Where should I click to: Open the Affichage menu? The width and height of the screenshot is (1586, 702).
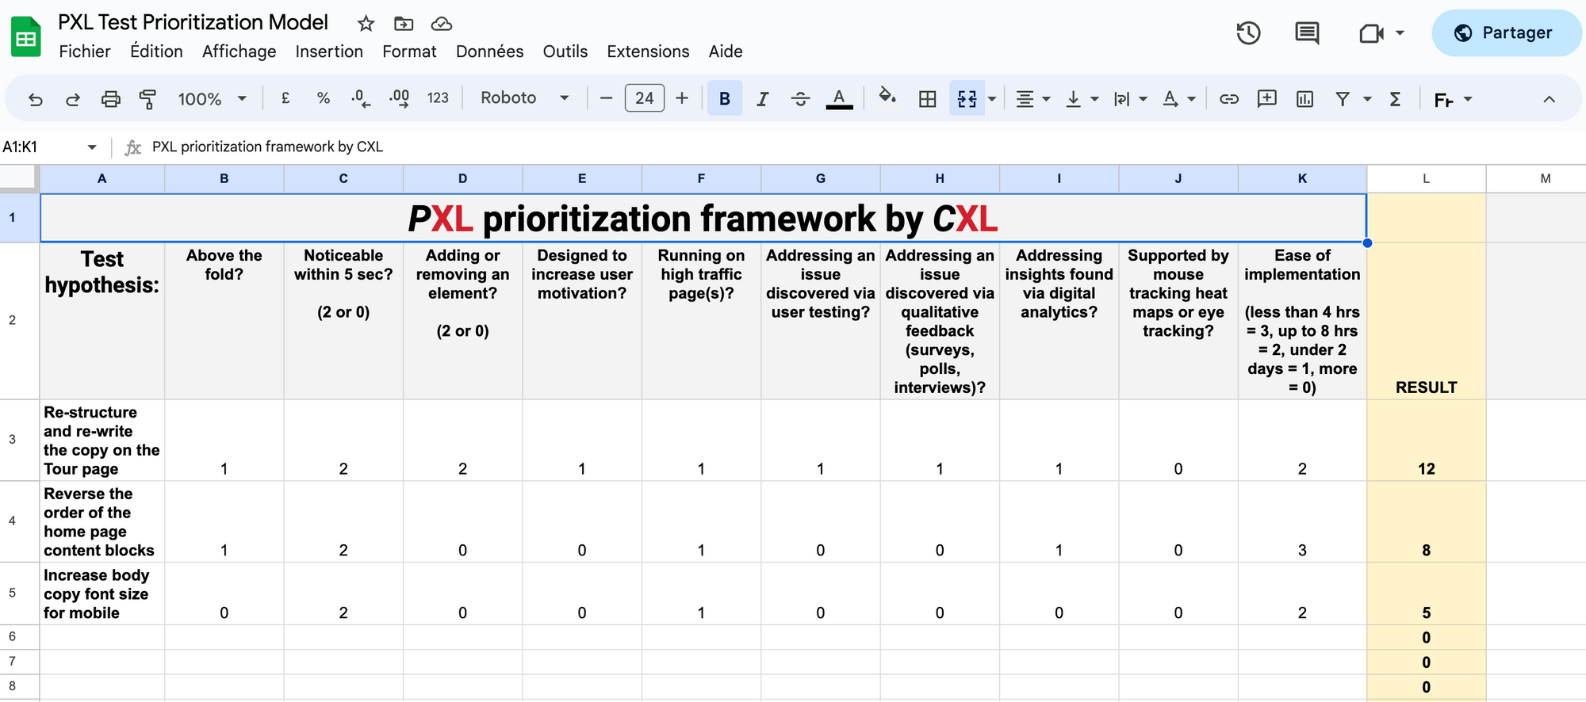[239, 52]
